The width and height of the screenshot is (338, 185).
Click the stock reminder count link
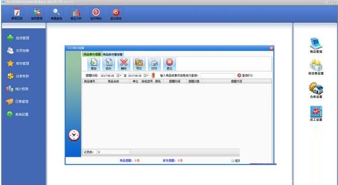[x=173, y=160]
